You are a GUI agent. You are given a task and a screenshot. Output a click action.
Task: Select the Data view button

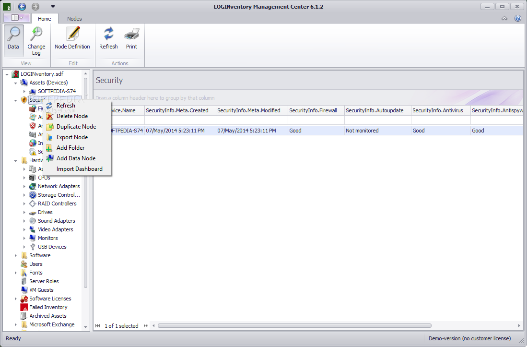pyautogui.click(x=14, y=40)
